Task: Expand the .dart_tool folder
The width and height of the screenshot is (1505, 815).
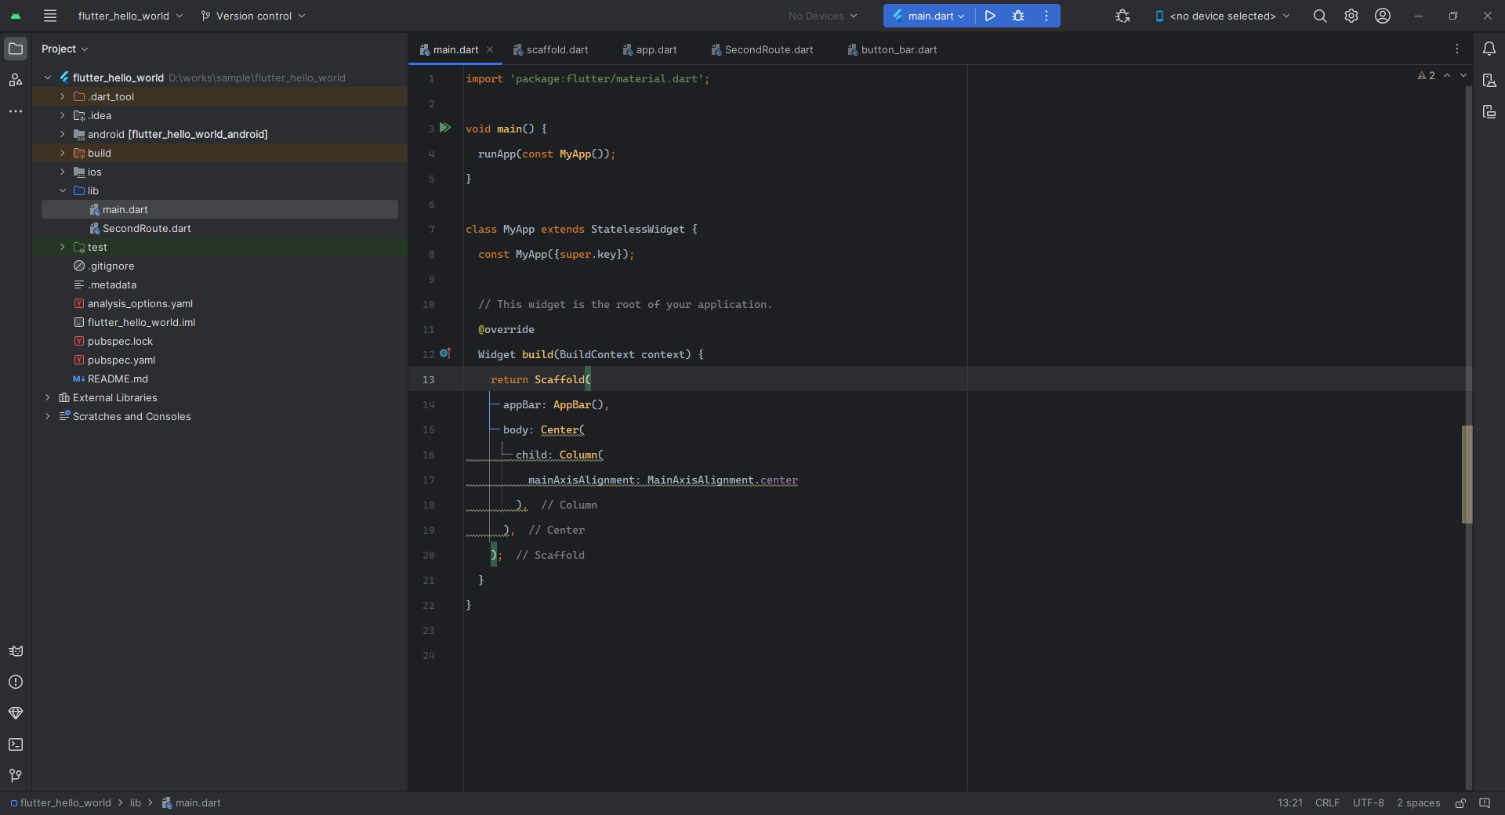Action: point(63,96)
